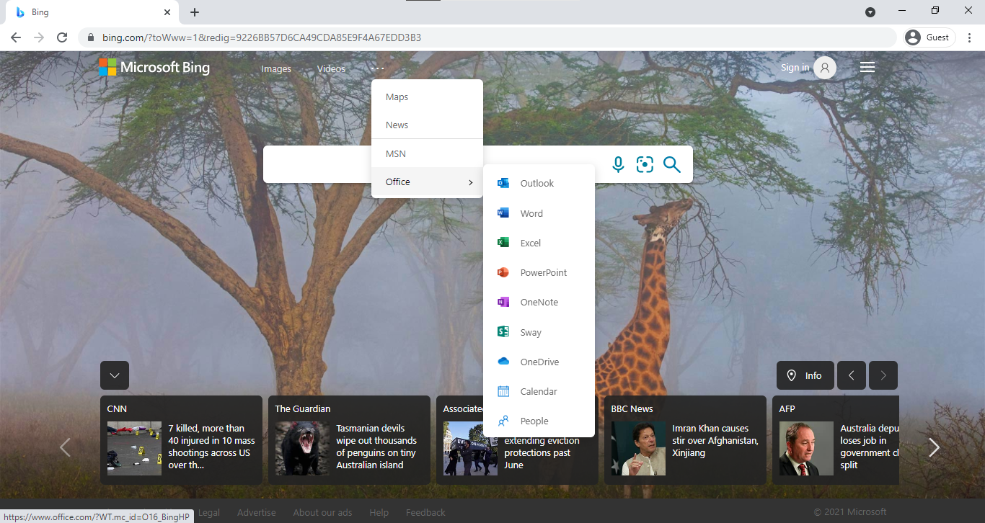The width and height of the screenshot is (985, 523).
Task: Click the OneDrive cloud icon
Action: tap(503, 362)
